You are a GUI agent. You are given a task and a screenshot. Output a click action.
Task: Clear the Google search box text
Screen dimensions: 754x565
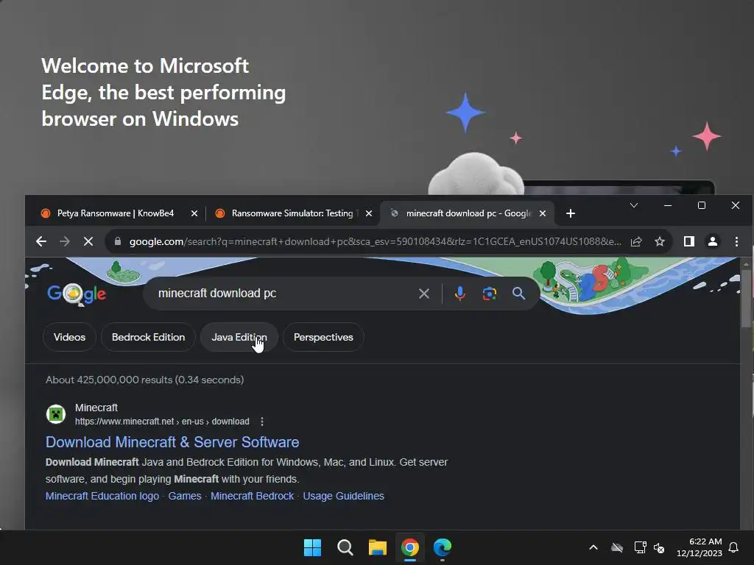(423, 294)
